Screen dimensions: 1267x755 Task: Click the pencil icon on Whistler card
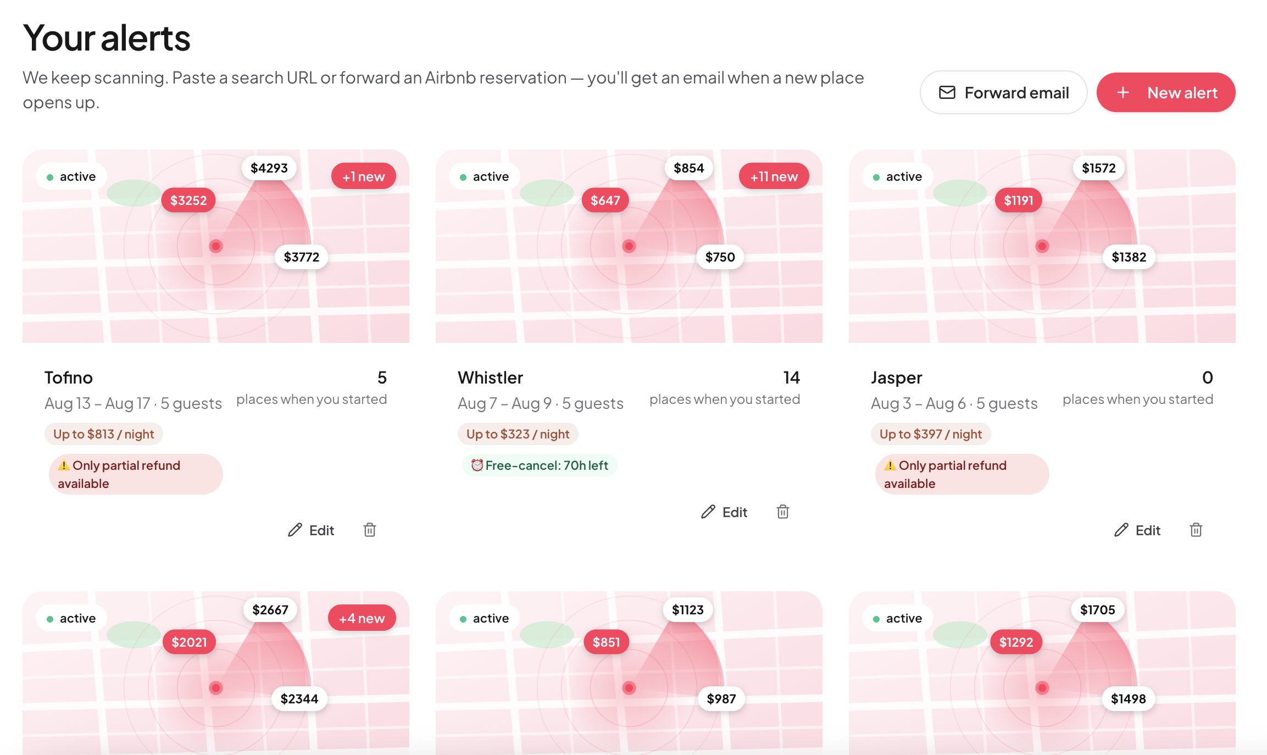(708, 512)
